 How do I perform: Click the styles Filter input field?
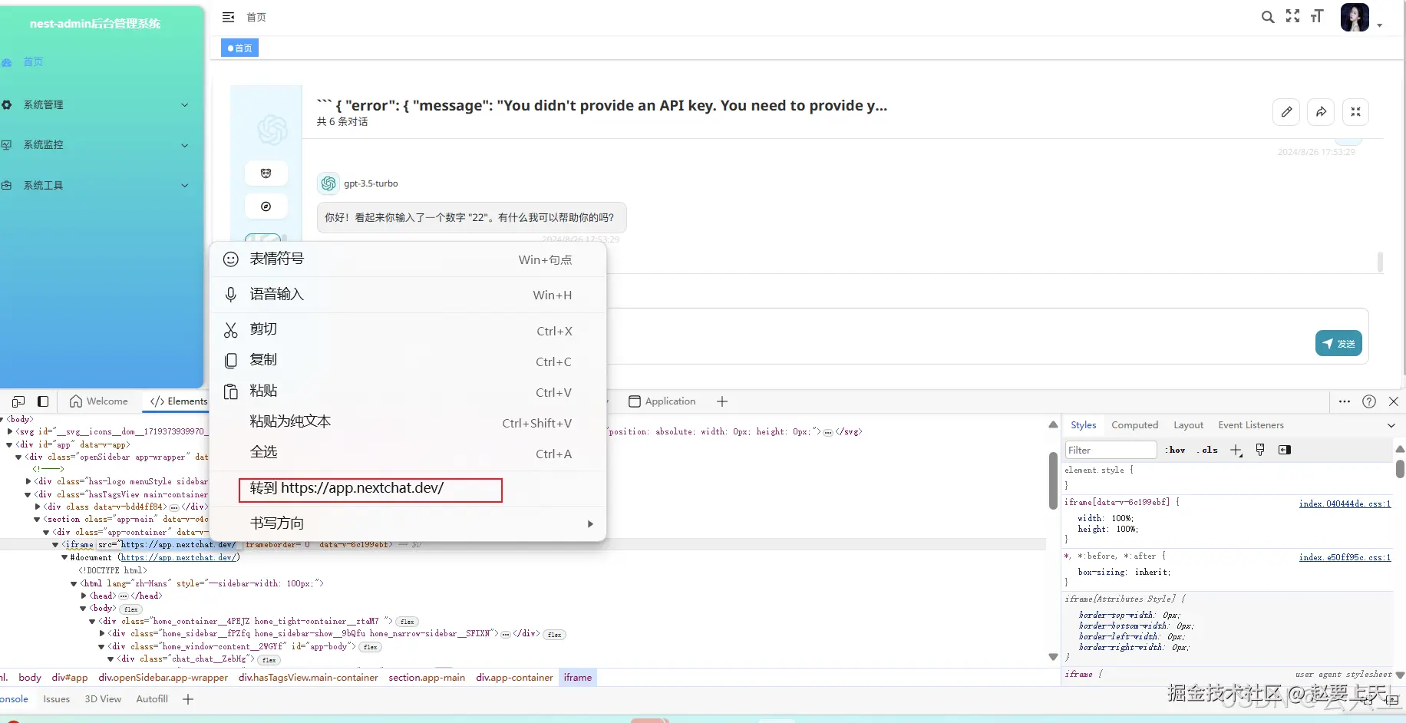point(1111,450)
